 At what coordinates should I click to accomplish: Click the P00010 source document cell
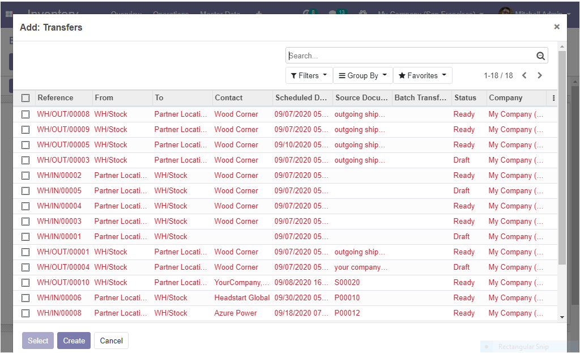347,298
